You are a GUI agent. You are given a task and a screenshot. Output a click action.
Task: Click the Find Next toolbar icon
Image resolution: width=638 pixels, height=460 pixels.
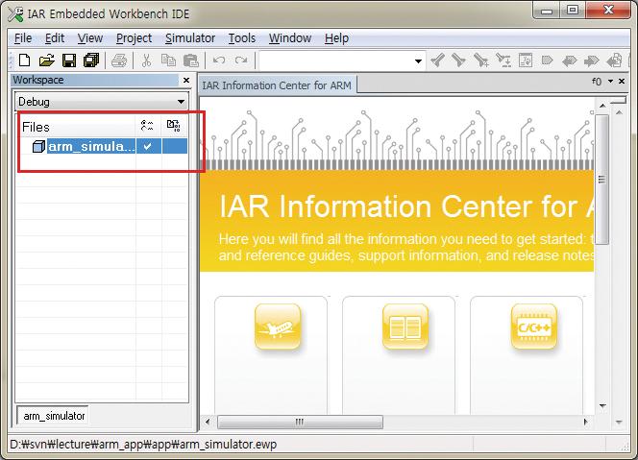[459, 61]
